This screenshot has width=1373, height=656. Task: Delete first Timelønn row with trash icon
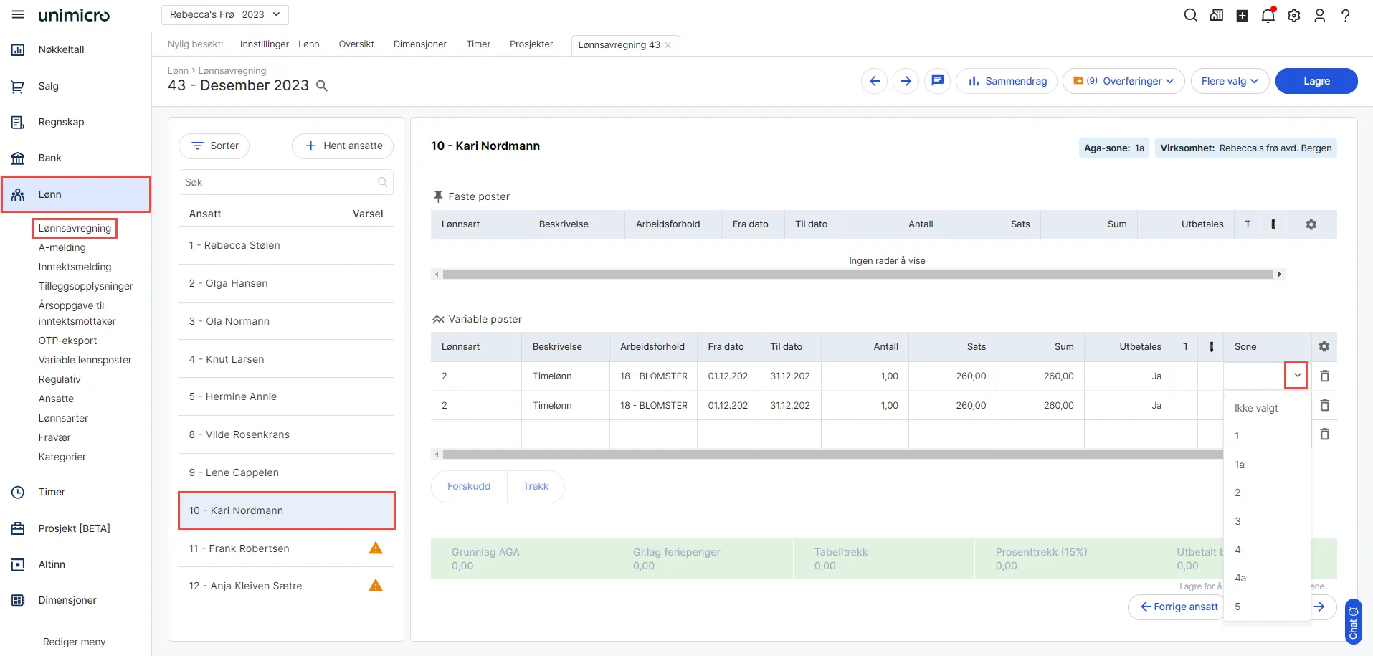1324,376
